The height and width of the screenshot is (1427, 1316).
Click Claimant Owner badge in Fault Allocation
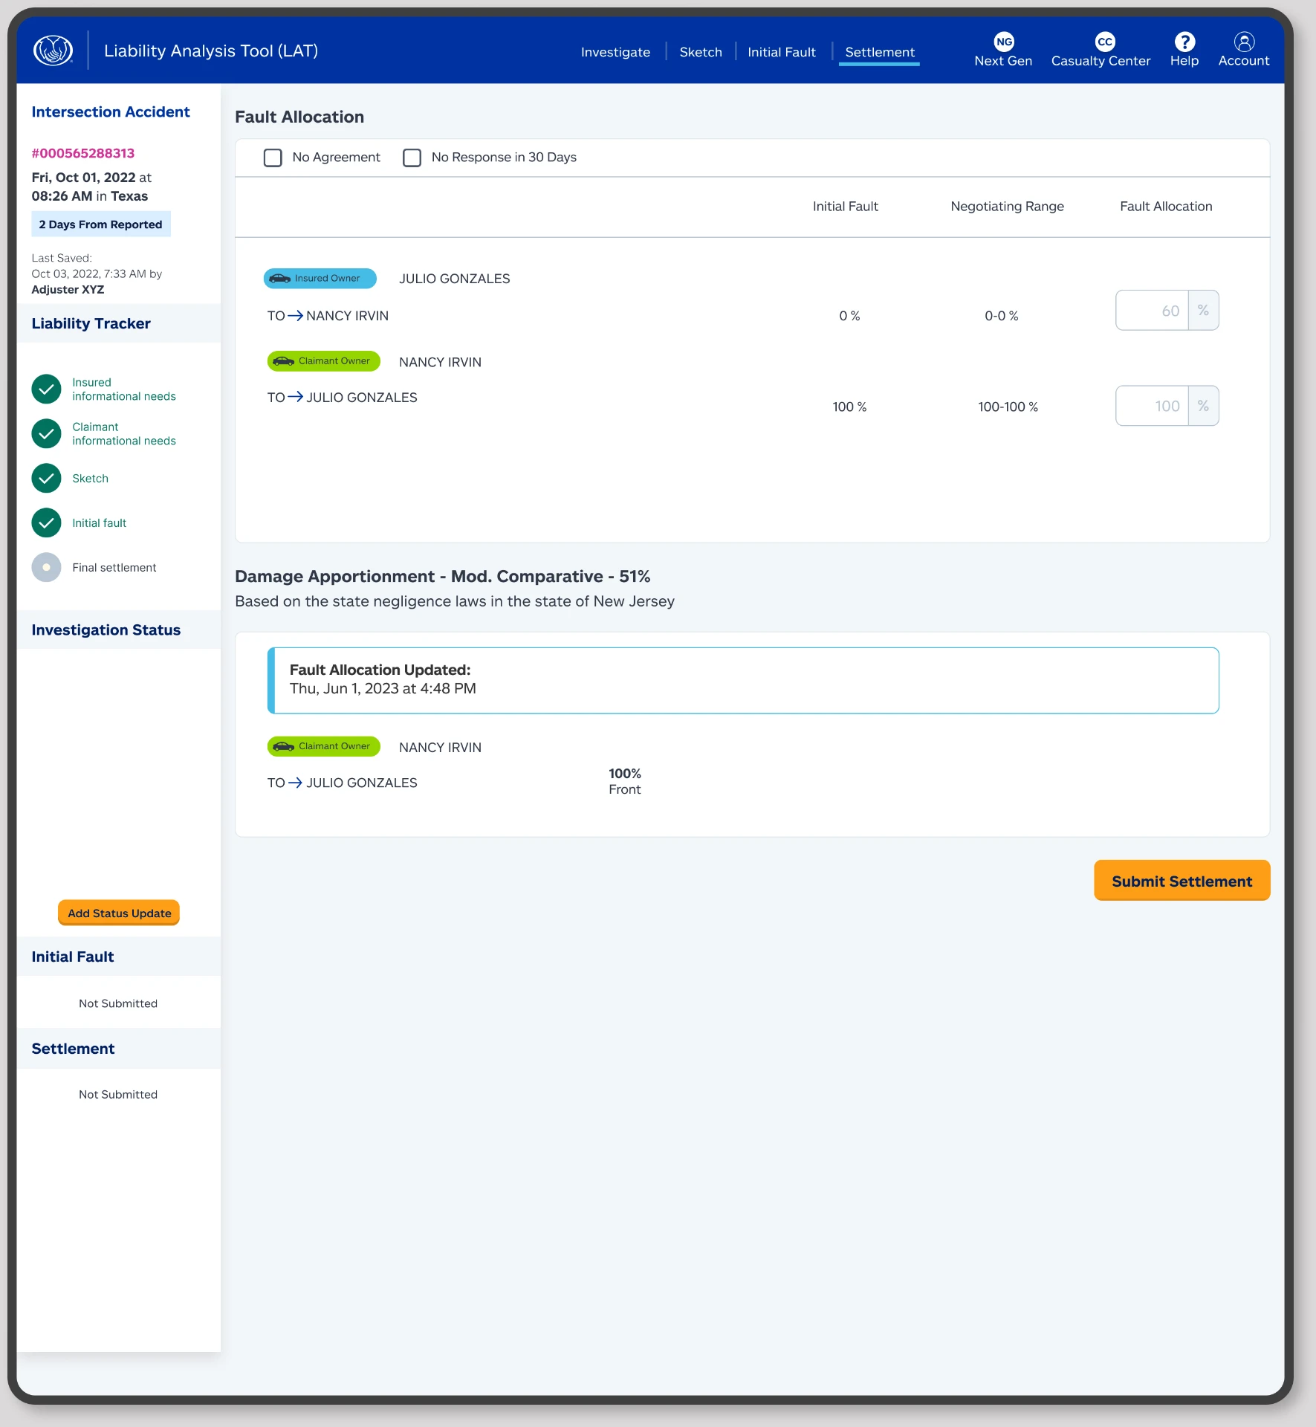coord(324,361)
